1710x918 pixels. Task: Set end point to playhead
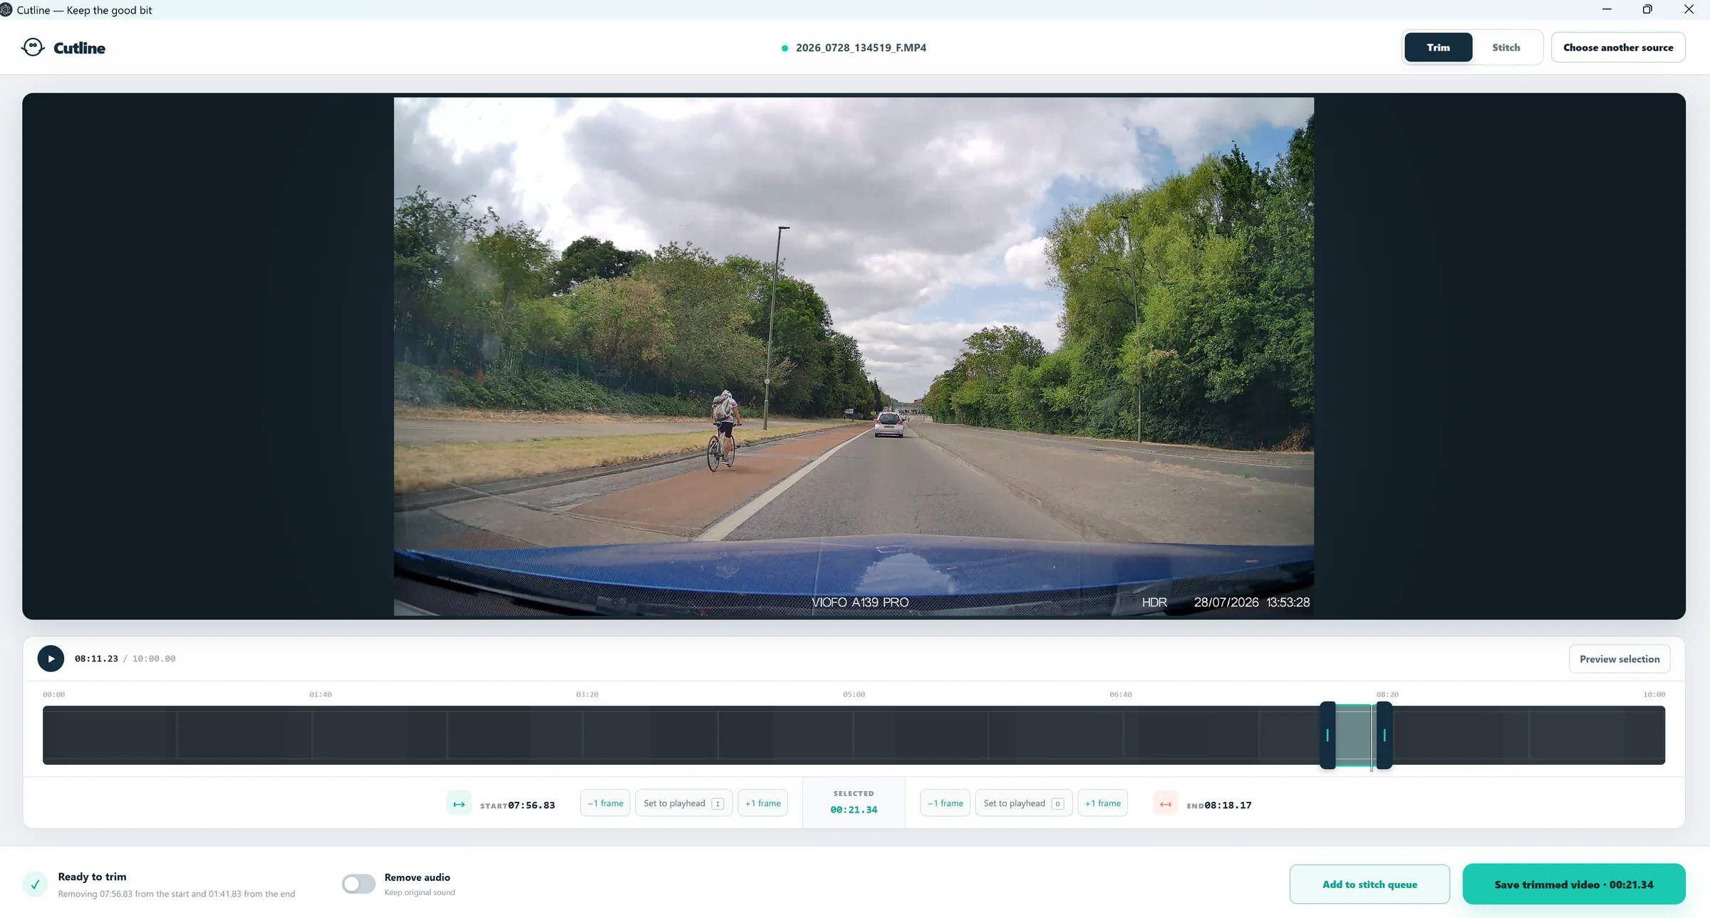pyautogui.click(x=1023, y=803)
